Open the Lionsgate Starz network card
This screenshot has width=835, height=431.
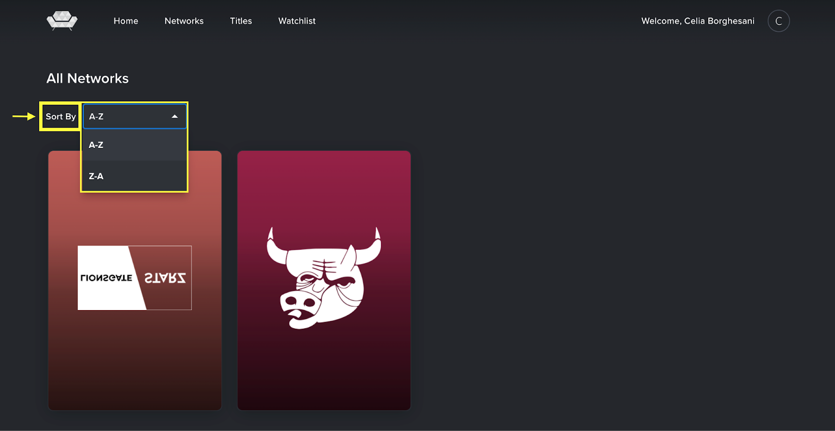coord(135,280)
